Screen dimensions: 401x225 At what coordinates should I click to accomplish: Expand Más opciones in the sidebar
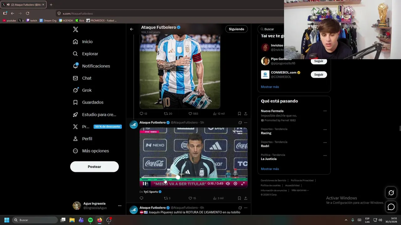point(91,151)
